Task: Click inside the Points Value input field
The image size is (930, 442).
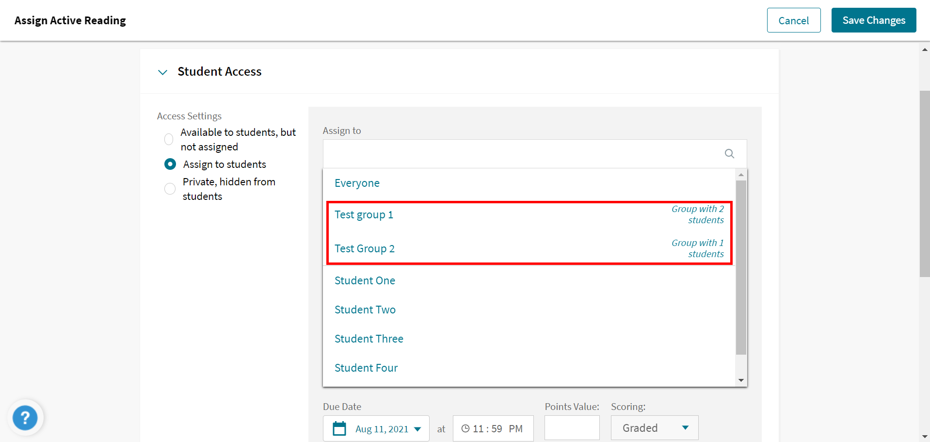Action: (x=572, y=427)
